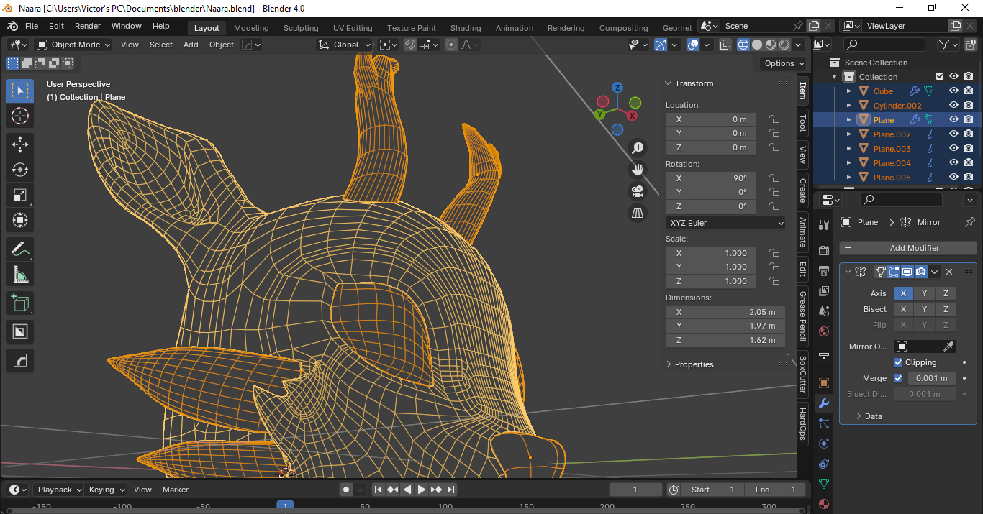Select the Cursor tool in the toolbar
The width and height of the screenshot is (983, 514).
click(20, 116)
